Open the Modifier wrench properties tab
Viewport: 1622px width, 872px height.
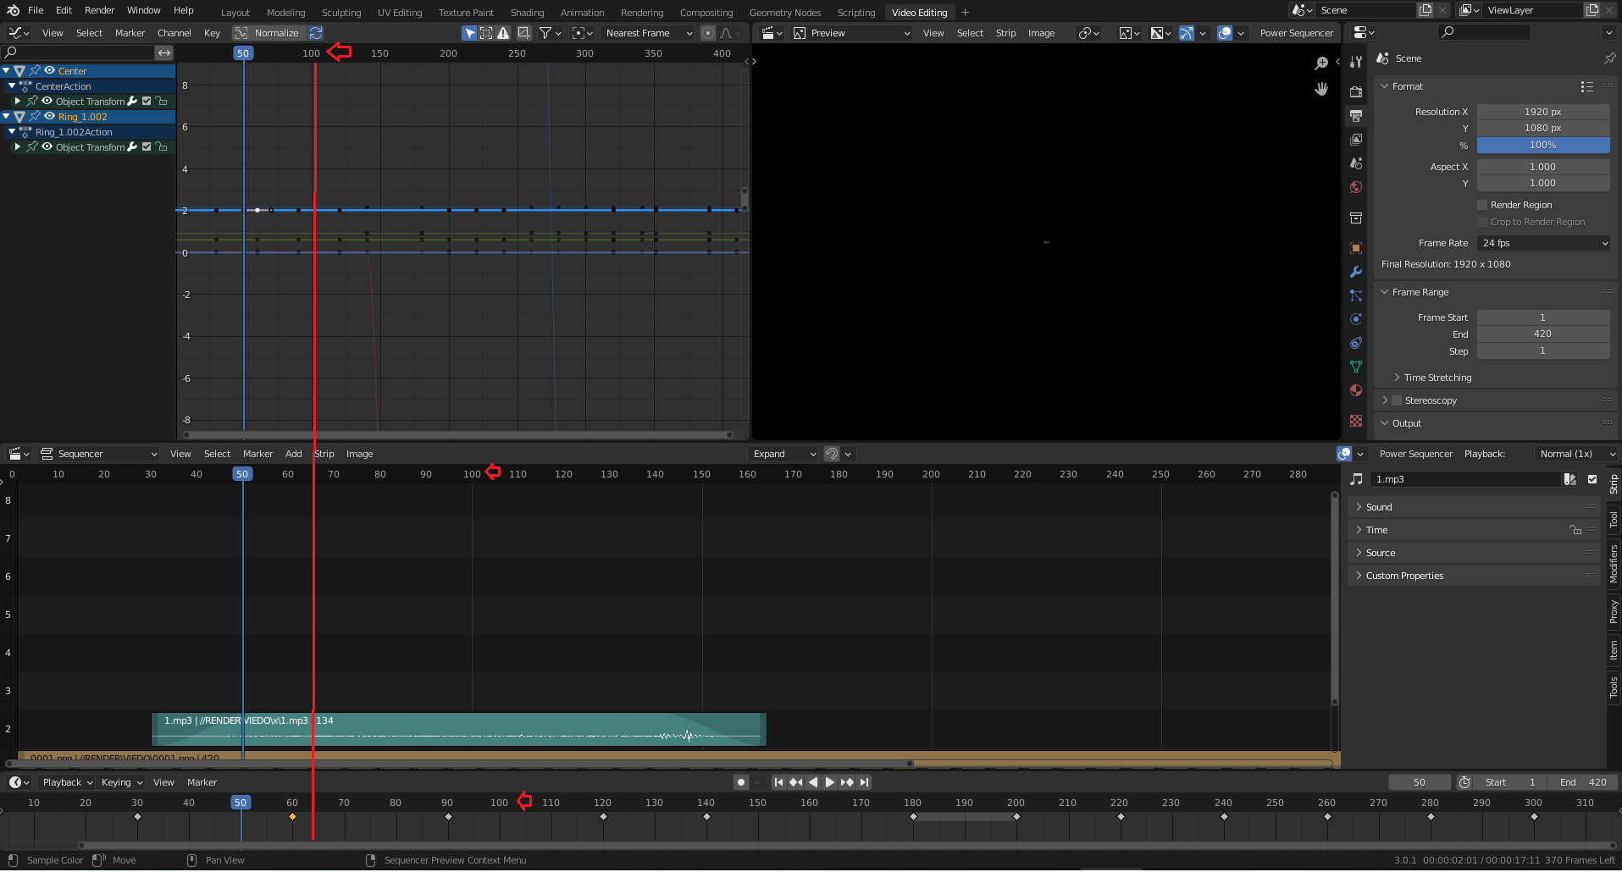click(1356, 272)
